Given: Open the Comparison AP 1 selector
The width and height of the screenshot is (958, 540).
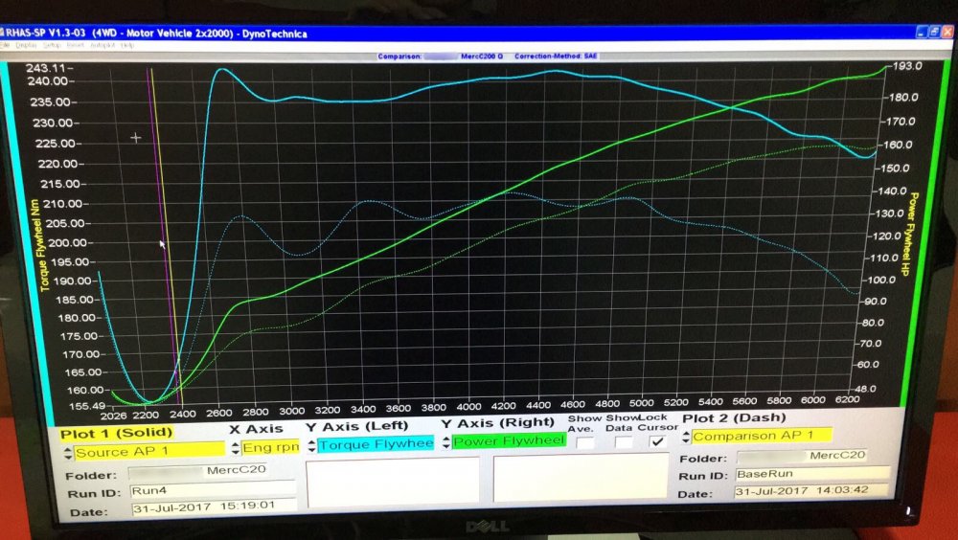Looking at the screenshot, I should tap(762, 436).
